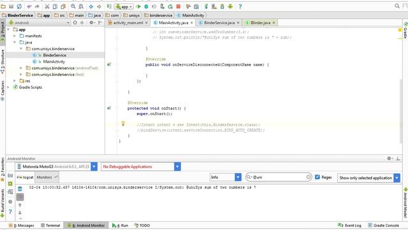
Task: Click the up arrow in logcat sidebar
Action: coord(20,205)
